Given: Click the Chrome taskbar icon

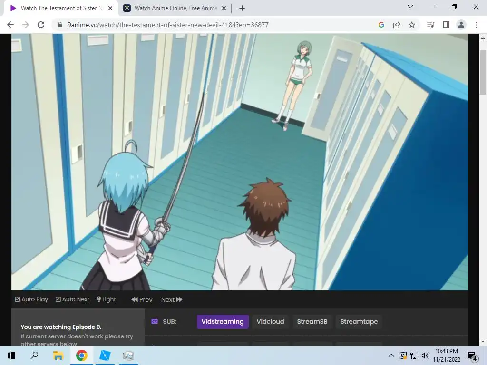Looking at the screenshot, I should point(81,355).
